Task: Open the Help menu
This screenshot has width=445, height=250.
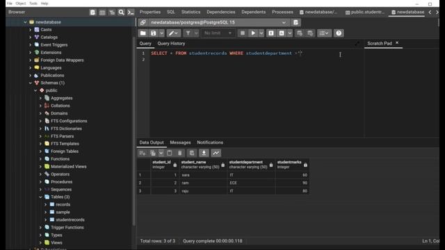Action: click(x=44, y=3)
